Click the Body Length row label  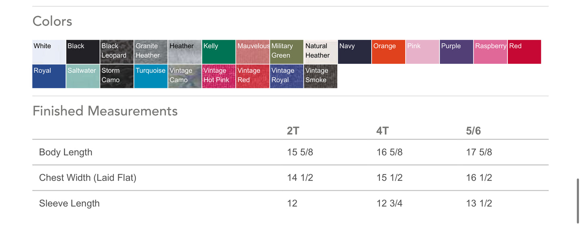click(66, 152)
